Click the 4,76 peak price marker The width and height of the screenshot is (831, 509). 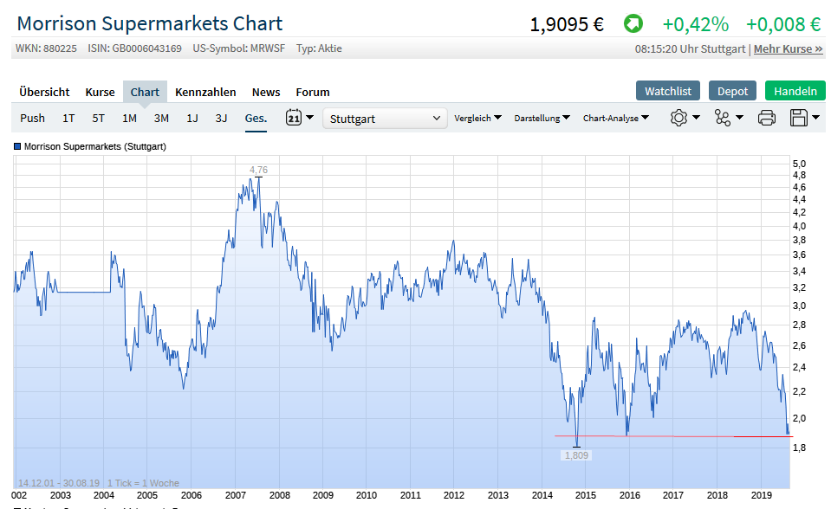[x=258, y=170]
